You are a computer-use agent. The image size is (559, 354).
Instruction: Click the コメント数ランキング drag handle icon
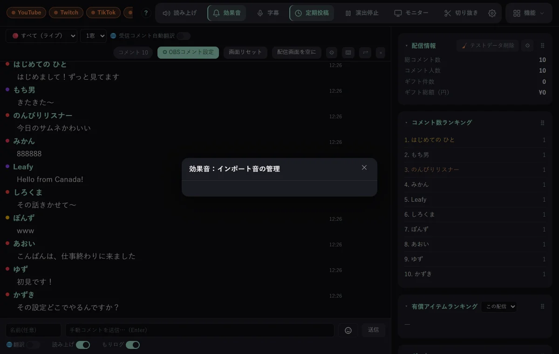[x=542, y=123]
